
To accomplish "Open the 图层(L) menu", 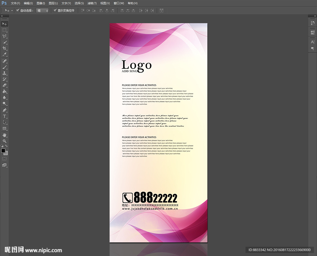I will [53, 3].
